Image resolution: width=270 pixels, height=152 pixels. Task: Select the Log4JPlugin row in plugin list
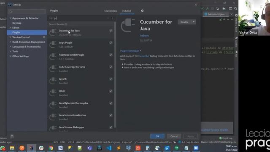(81, 44)
